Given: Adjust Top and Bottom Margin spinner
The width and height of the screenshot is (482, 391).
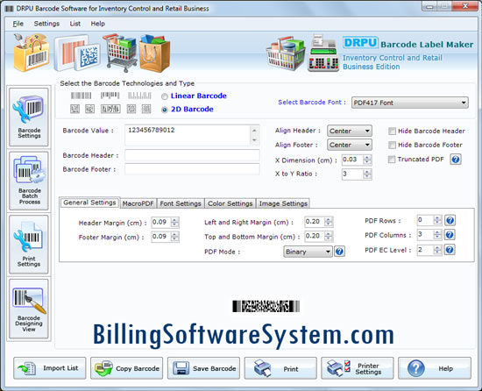Looking at the screenshot, I should pos(329,236).
